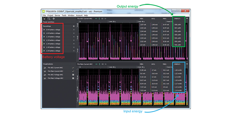Expand the 1.1V battery voltage recording
Image resolution: width=246 pixels, height=120 pixels.
[x=44, y=37]
